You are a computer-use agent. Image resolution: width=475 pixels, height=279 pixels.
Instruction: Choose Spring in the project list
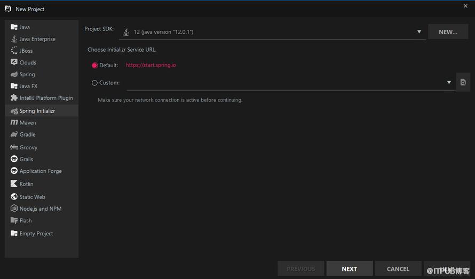click(27, 75)
